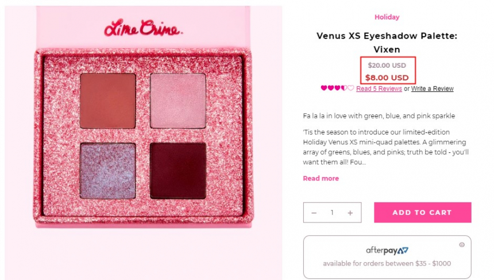Click the sale price $8.00 USD
This screenshot has height=280, width=494.
tap(387, 78)
